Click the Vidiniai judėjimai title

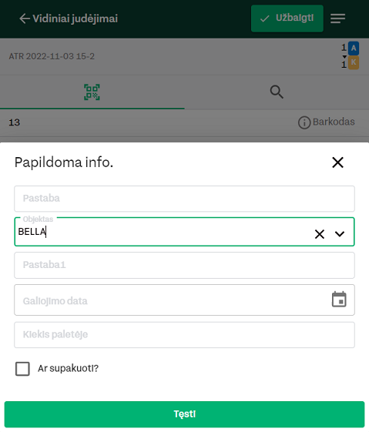tap(75, 18)
